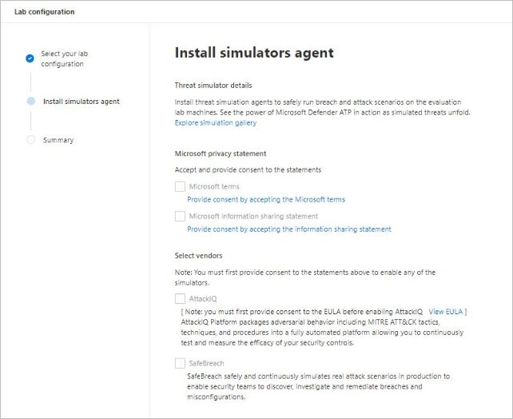Screen dimensions: 513x419
Task: Go to Select your lab configuration step
Action: tap(65, 58)
